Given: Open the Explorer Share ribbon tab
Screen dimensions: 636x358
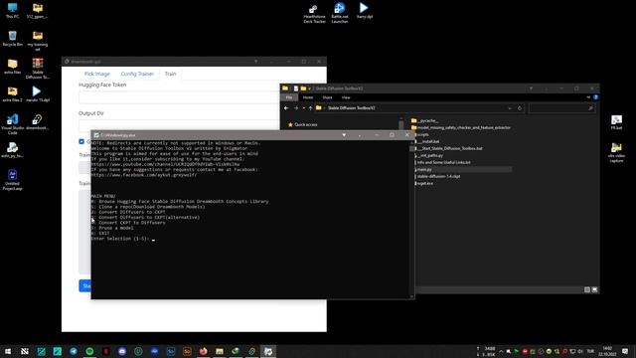Looking at the screenshot, I should (327, 97).
